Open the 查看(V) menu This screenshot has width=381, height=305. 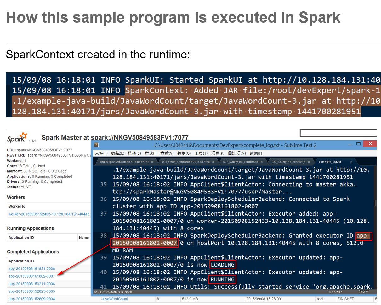click(x=167, y=153)
